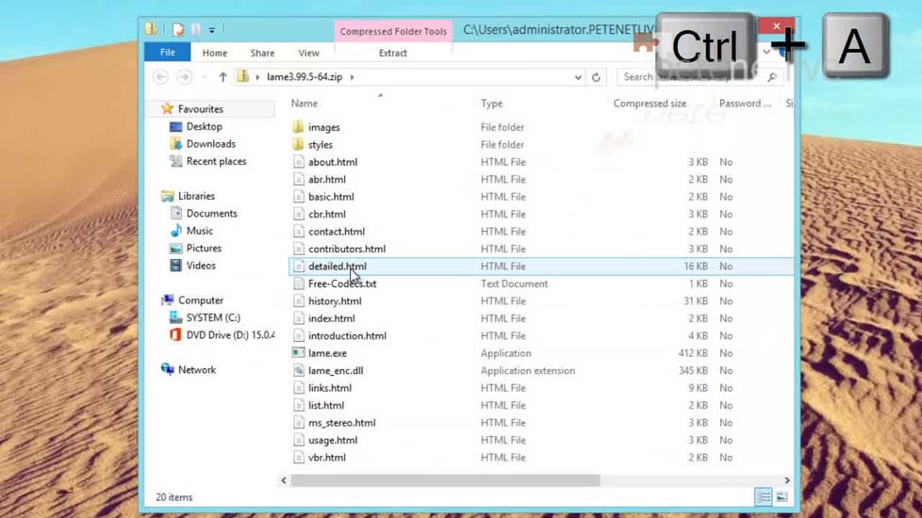Click the horizontal scrollbar thumb
Image resolution: width=922 pixels, height=518 pixels.
click(445, 480)
